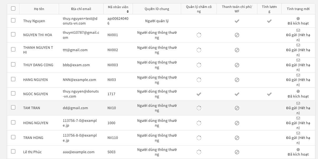318x159 pixels.
Task: Click expense prohibited icon in NV002 row
Action: tap(237, 50)
